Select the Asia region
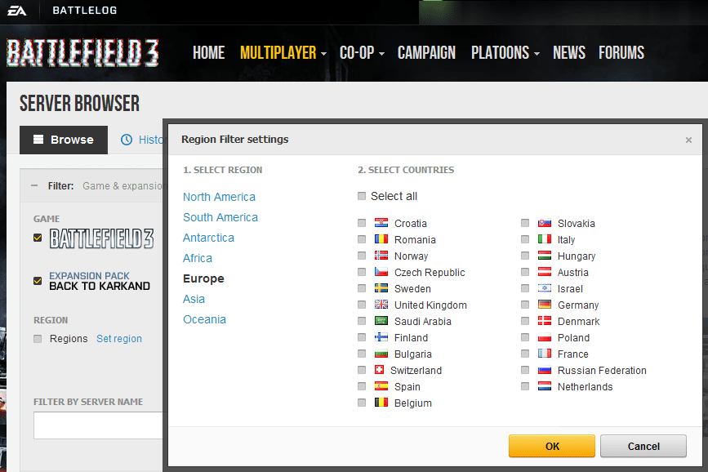The image size is (708, 472). [194, 299]
